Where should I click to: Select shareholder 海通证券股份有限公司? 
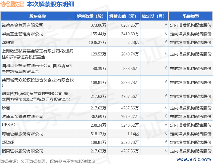pyautogui.click(x=23, y=134)
